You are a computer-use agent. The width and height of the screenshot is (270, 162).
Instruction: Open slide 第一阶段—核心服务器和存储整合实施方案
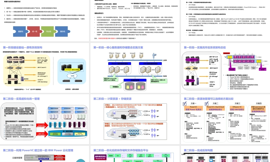click(x=135, y=68)
